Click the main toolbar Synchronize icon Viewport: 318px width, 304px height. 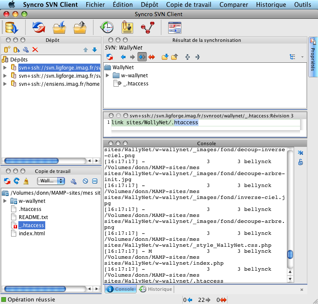[39, 27]
